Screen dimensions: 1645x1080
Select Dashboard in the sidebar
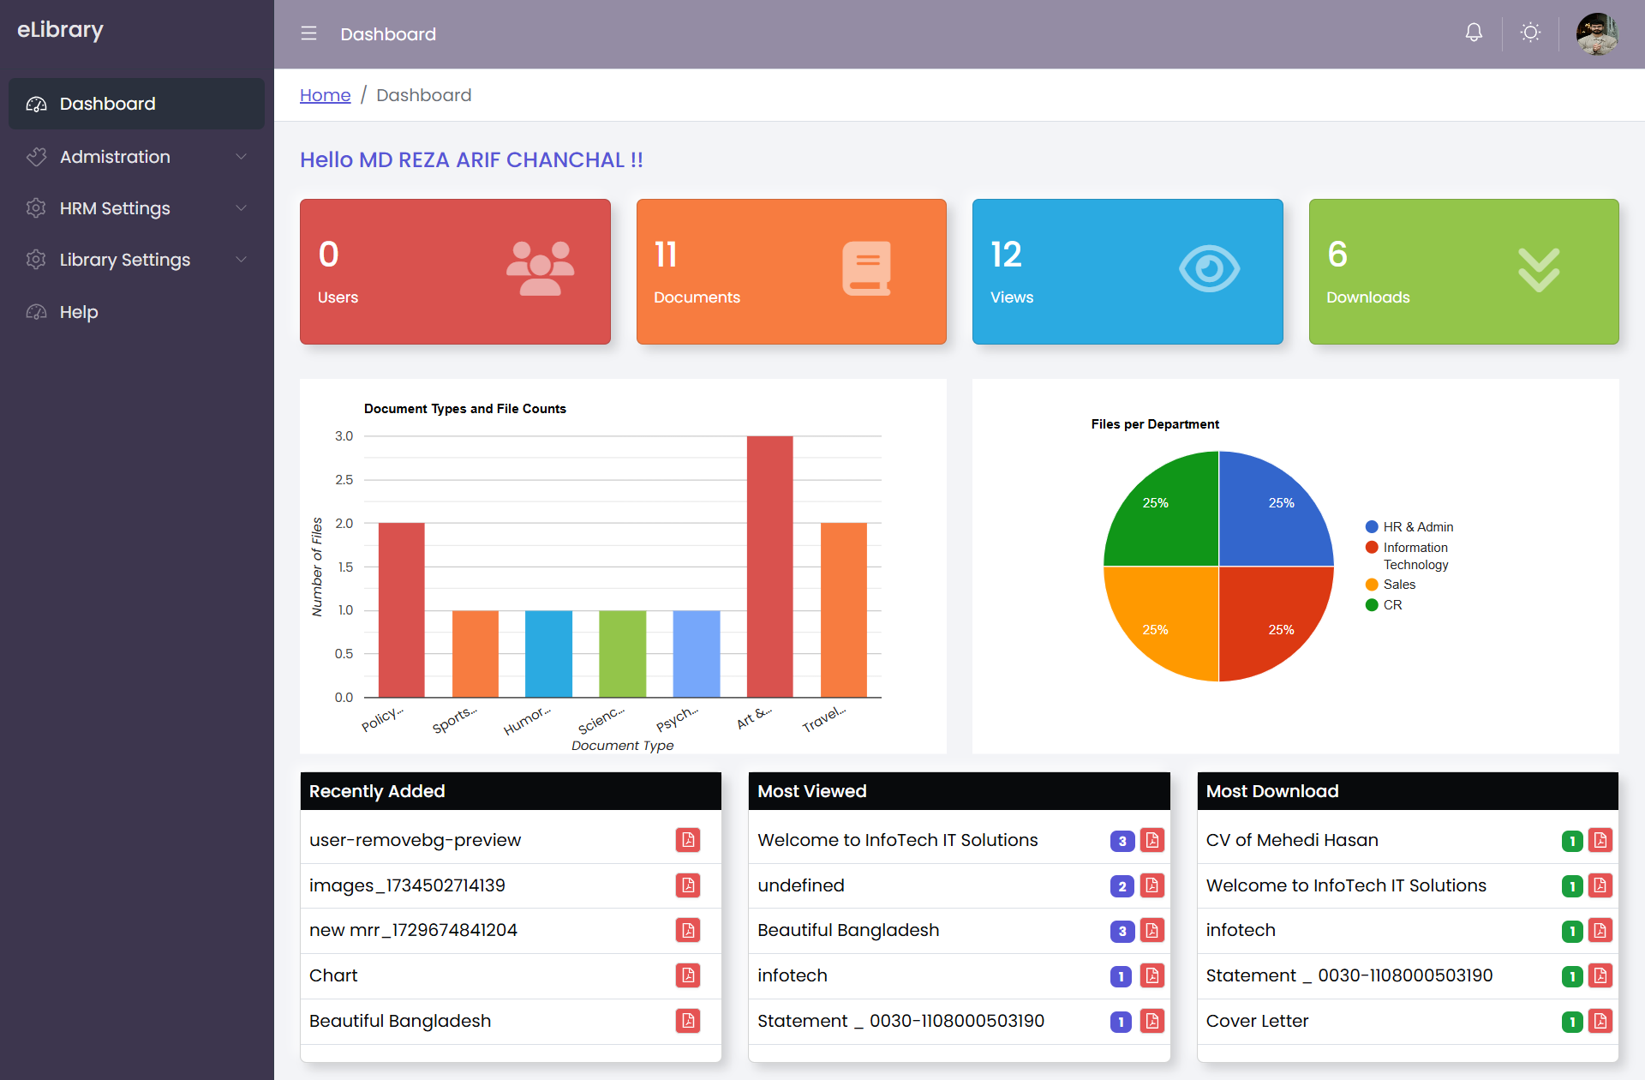(x=108, y=104)
